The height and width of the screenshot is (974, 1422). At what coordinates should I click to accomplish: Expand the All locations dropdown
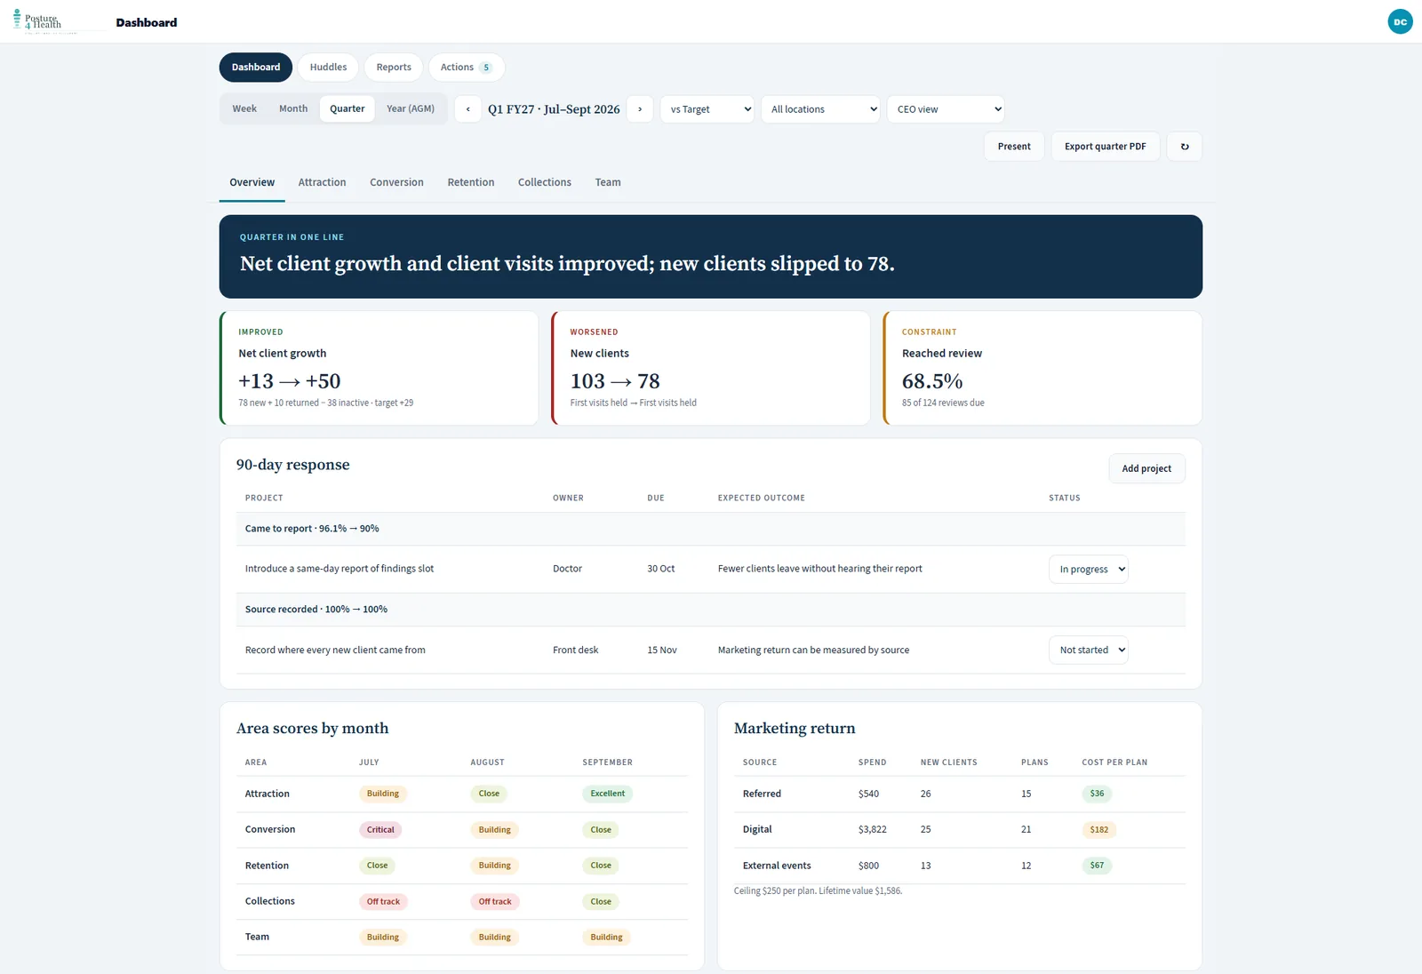[820, 109]
